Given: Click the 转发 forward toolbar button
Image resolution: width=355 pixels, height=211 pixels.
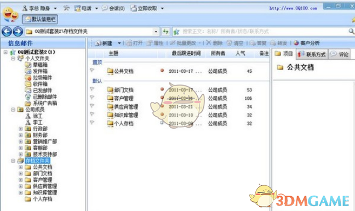Looking at the screenshot, I should click(278, 43).
